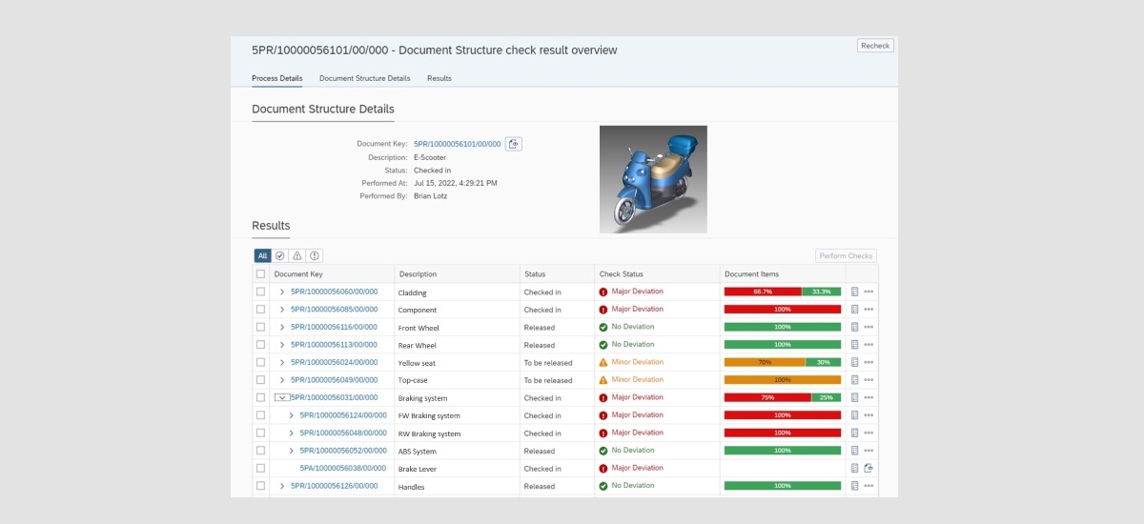Switch to Results tab
Image resolution: width=1144 pixels, height=524 pixels.
point(439,78)
